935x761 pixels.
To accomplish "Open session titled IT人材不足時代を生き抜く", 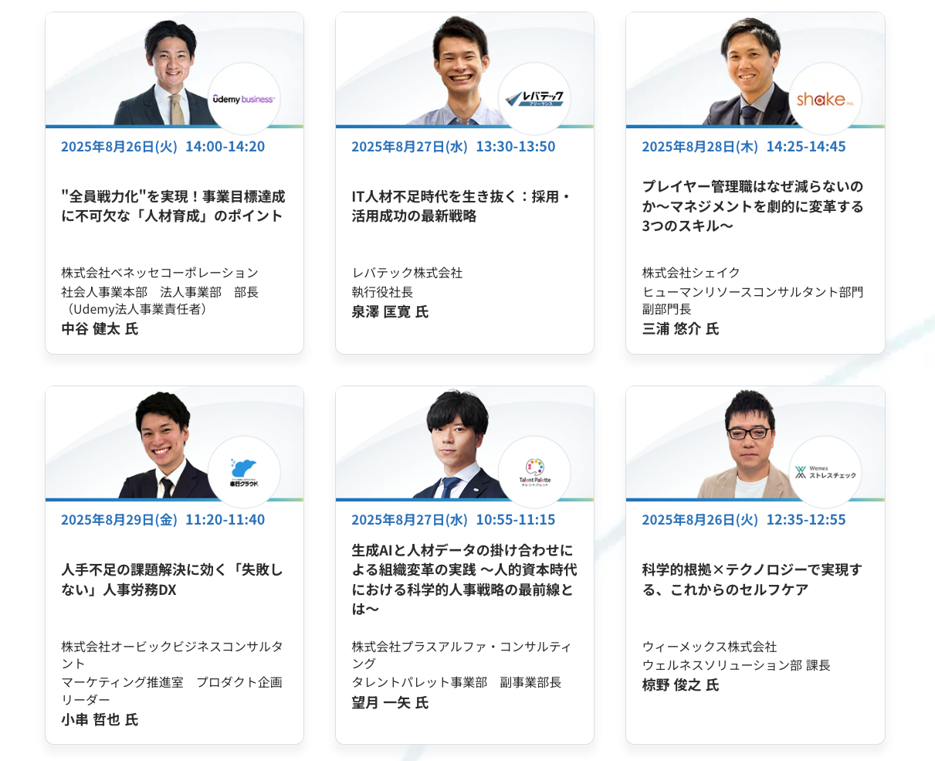I will pyautogui.click(x=462, y=206).
